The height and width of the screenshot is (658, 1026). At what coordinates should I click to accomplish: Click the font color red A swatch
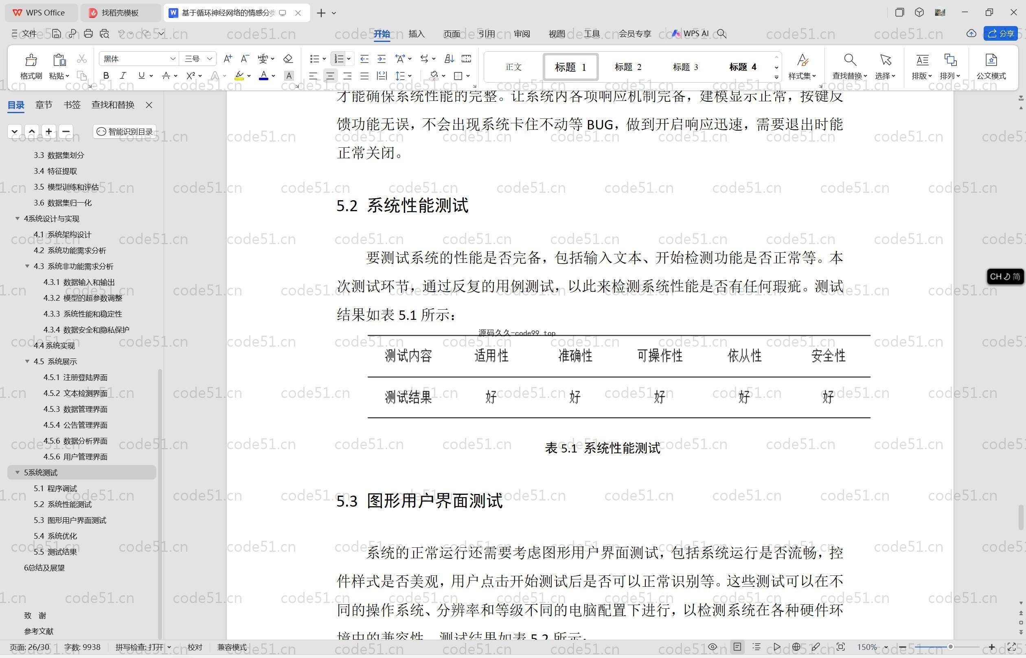click(x=264, y=76)
